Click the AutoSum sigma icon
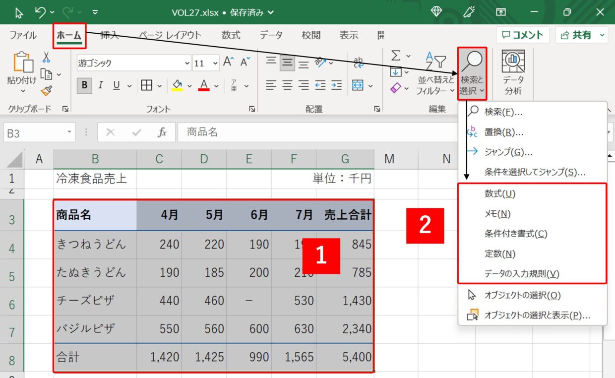Screen dimensions: 615x378 point(396,56)
